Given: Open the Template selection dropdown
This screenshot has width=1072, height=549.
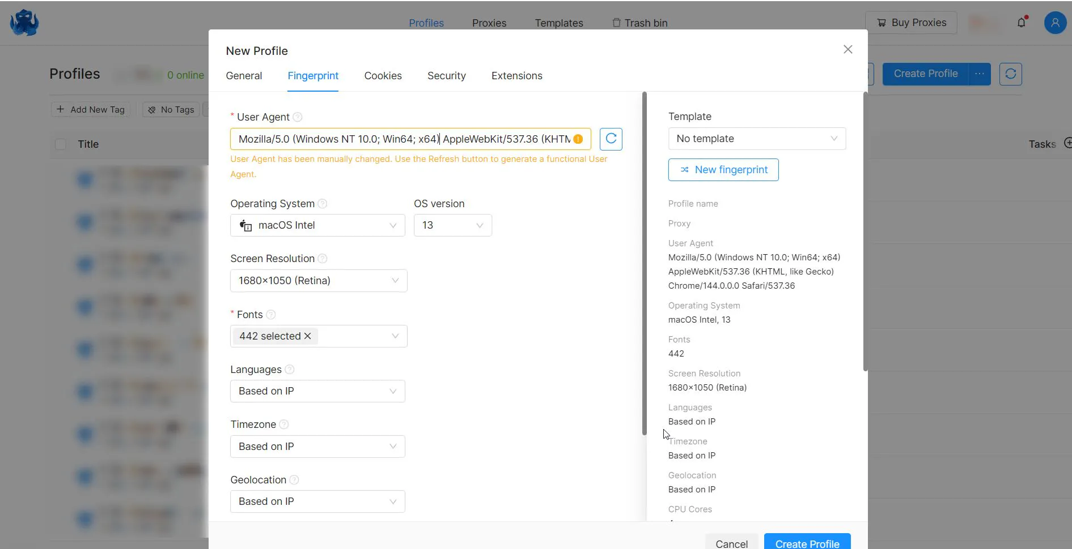Looking at the screenshot, I should pyautogui.click(x=757, y=139).
